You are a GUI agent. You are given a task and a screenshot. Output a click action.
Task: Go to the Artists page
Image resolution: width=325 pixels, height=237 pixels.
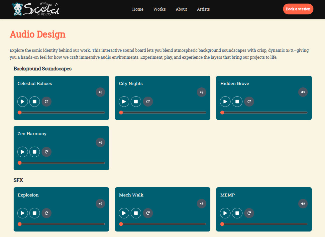coord(203,9)
